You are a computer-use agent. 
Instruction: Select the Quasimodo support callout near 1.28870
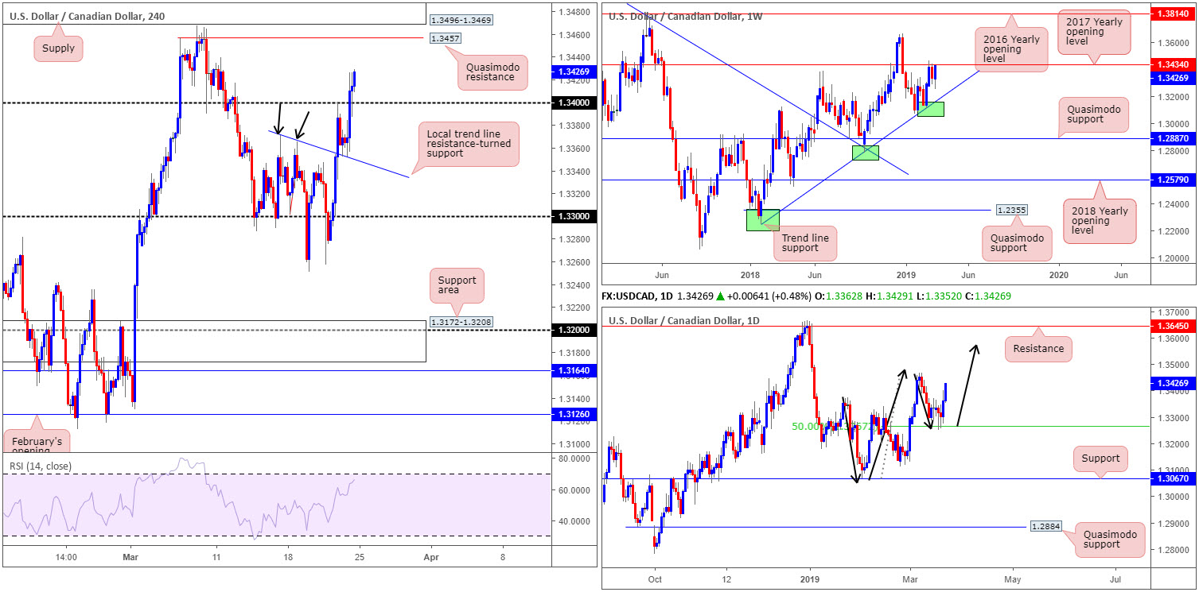point(1093,114)
